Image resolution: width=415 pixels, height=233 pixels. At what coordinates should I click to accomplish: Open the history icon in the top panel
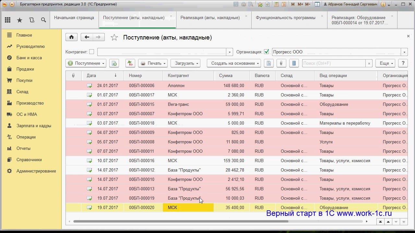pyautogui.click(x=31, y=20)
